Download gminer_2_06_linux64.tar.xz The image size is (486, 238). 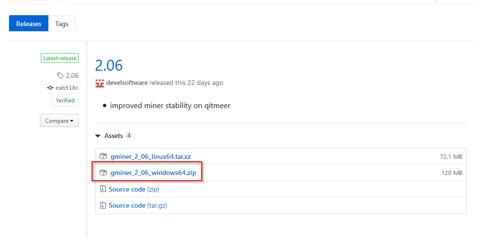(150, 156)
